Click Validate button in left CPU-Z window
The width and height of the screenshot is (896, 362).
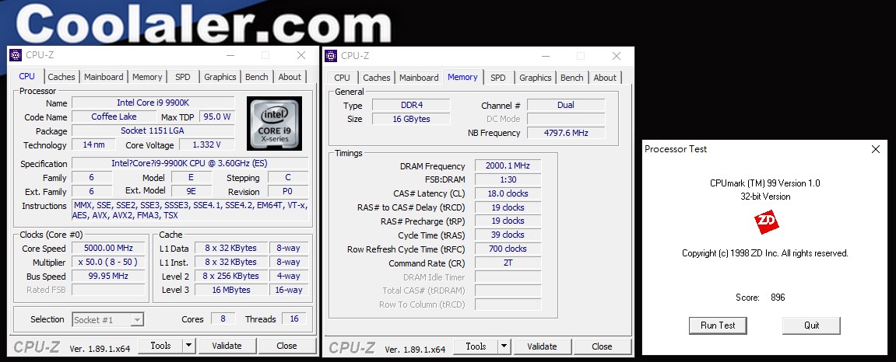click(227, 346)
